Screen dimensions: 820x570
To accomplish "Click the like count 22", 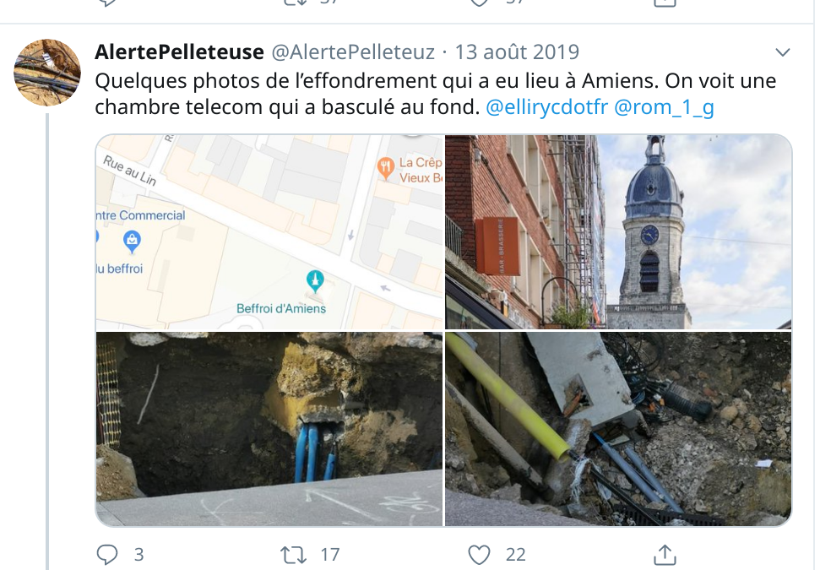I will click(516, 554).
